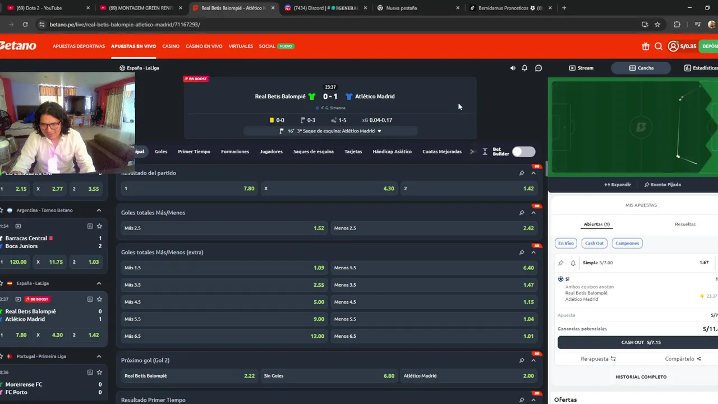718x404 pixels.
Task: Enable alerts bell on Simple bet
Action: 573,263
